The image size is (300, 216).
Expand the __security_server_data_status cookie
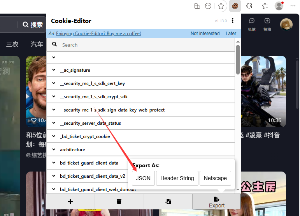140,123
